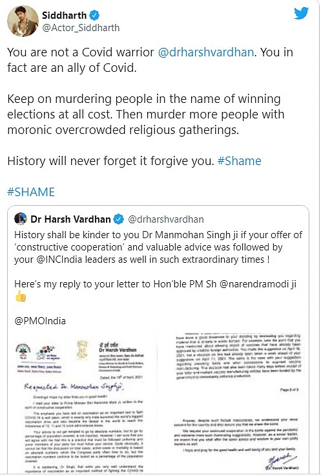
Task: Click Dr Harsh Vardhan's small avatar
Action: pos(21,219)
